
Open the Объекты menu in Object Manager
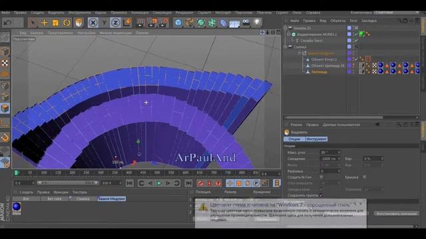pos(337,21)
